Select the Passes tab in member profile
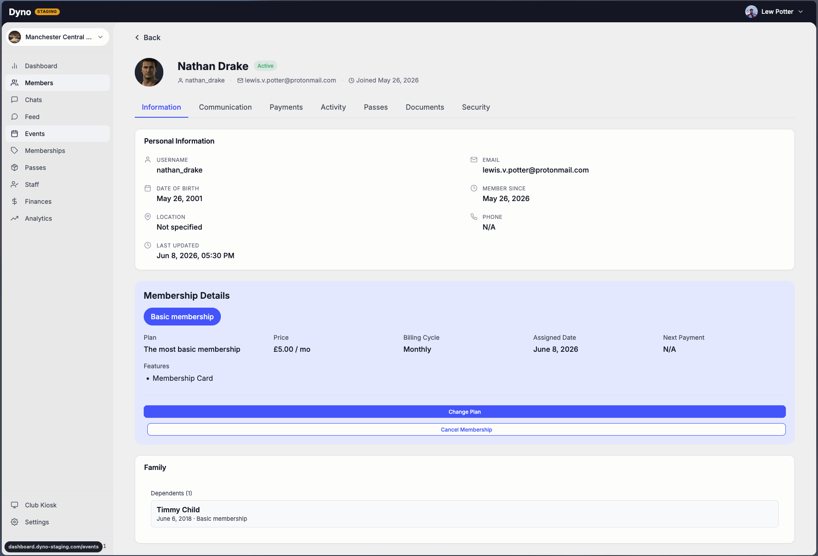818x556 pixels. [x=376, y=107]
